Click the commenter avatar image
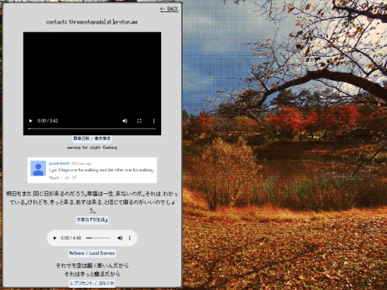Screen dimensions: 387x290 coord(38,168)
